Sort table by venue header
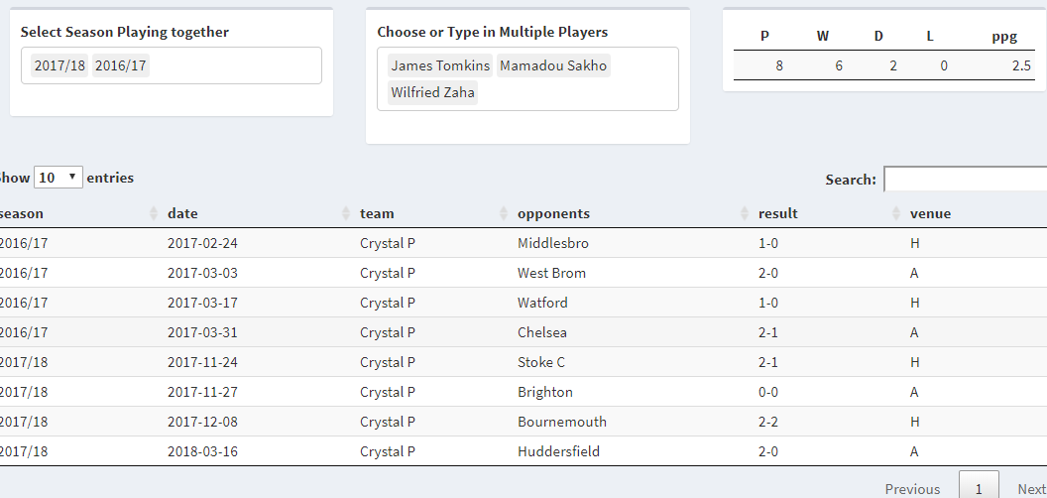The height and width of the screenshot is (498, 1047). [x=930, y=213]
